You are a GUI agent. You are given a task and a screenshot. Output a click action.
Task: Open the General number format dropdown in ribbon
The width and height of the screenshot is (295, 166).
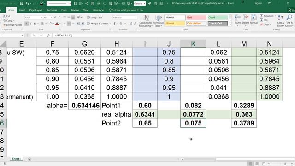[x=136, y=18]
